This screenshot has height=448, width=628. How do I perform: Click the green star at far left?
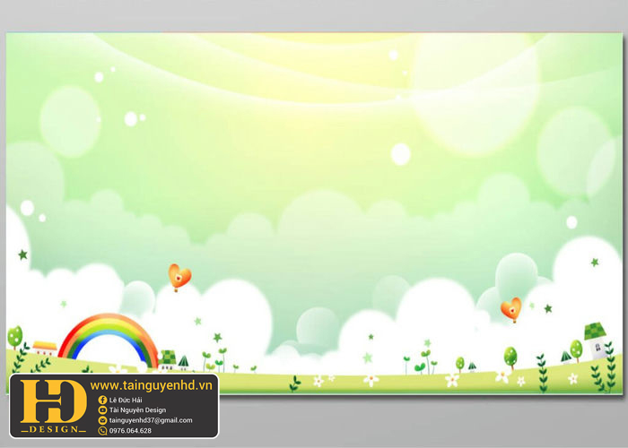(22, 254)
